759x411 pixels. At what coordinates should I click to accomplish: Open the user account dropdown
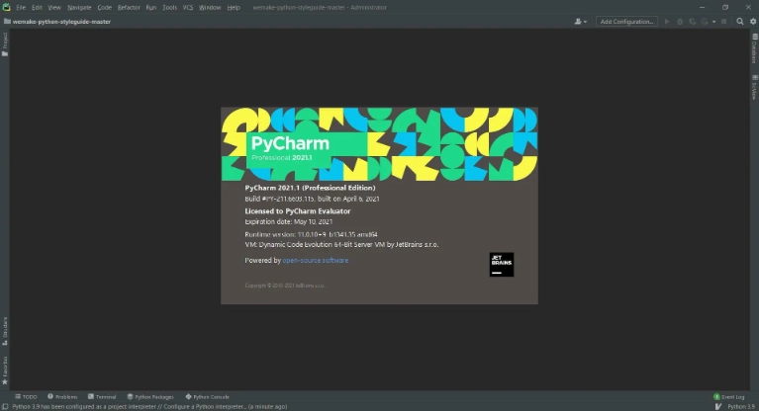click(x=581, y=22)
